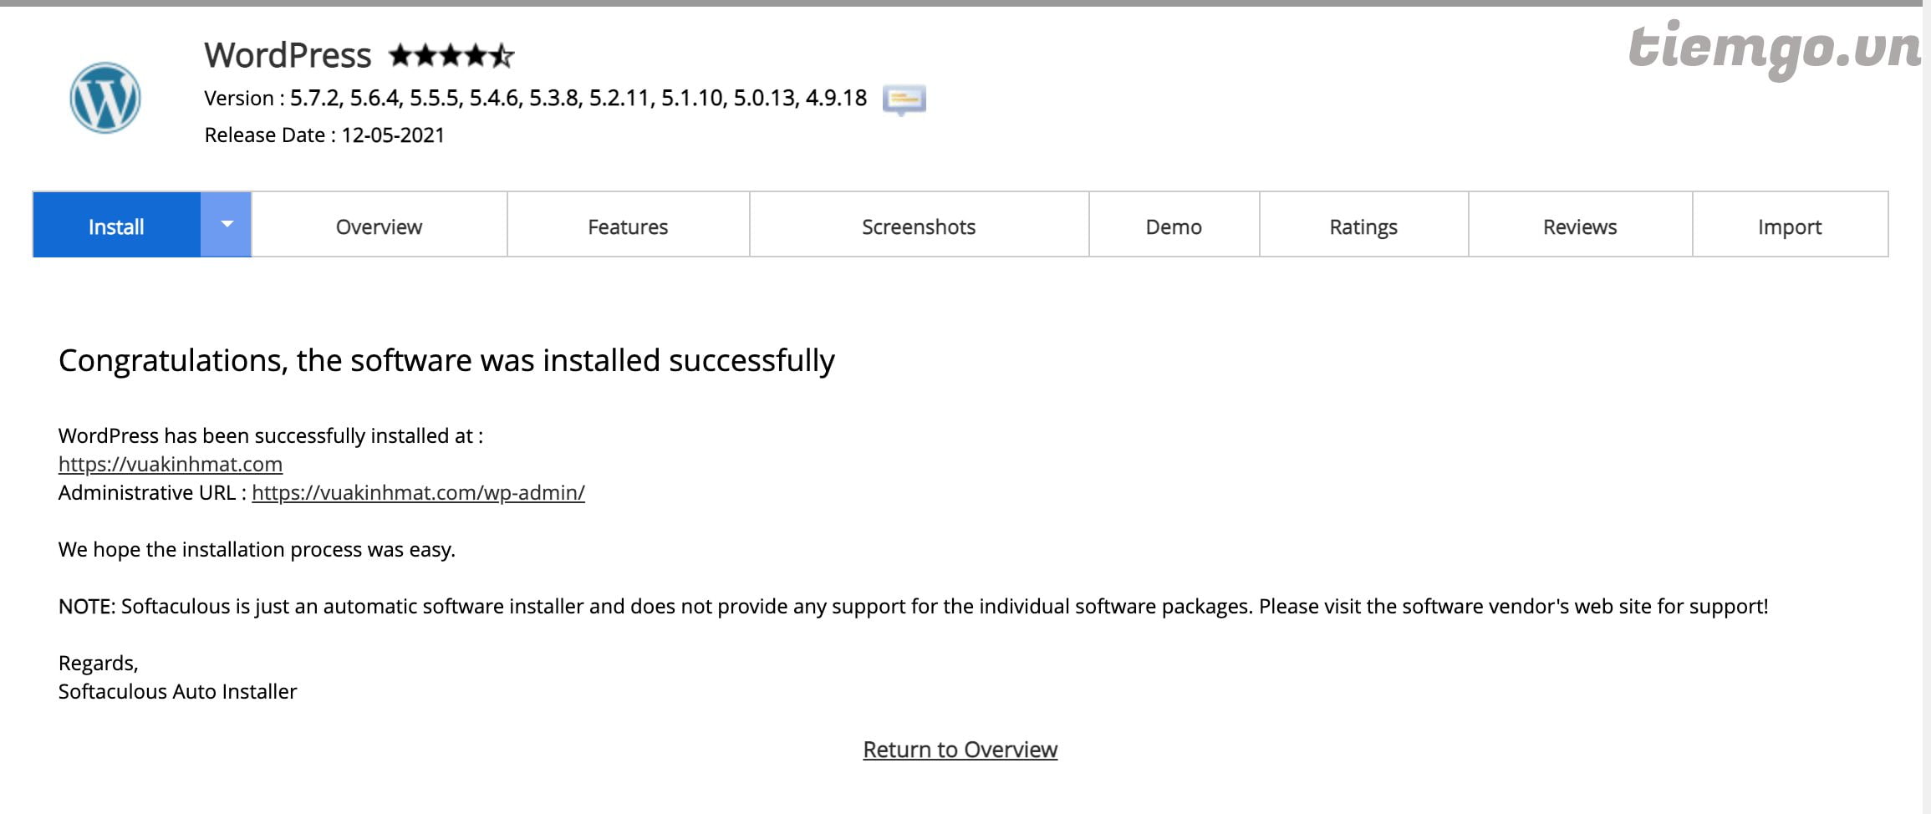Click the WordPress title text
The image size is (1931, 814).
[288, 55]
